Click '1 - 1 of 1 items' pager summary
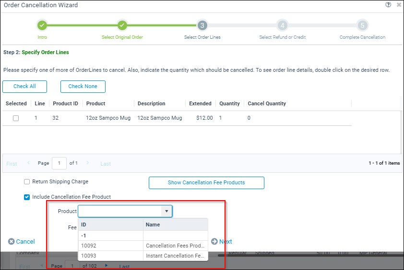Image resolution: width=404 pixels, height=270 pixels. click(x=384, y=163)
